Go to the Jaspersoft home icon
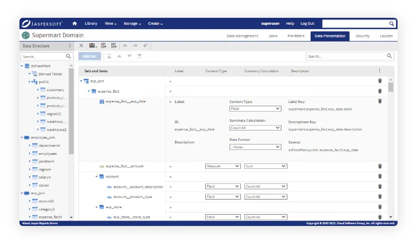Image resolution: width=417 pixels, height=247 pixels. tap(75, 23)
